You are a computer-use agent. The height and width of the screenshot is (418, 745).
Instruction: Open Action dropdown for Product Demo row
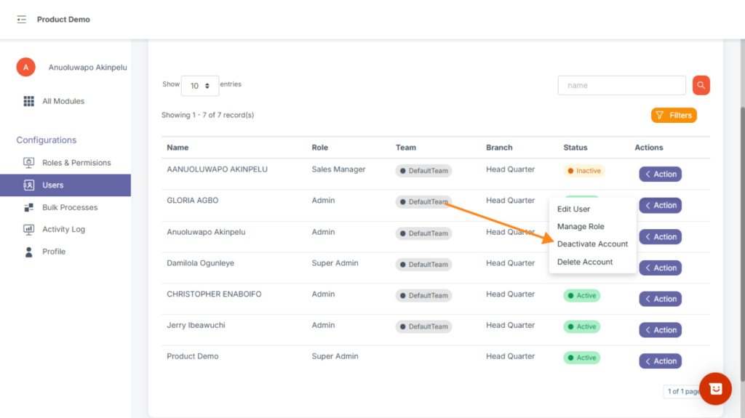660,361
